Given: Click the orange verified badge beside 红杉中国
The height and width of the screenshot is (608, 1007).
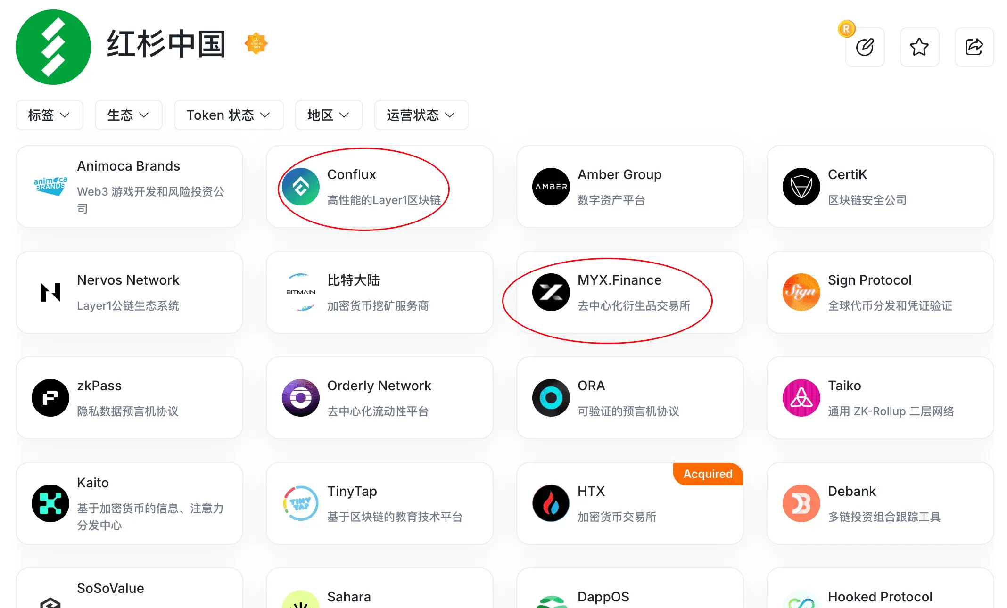Looking at the screenshot, I should point(256,43).
